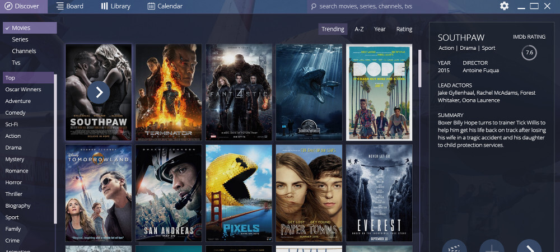Viewport: 560px width, 252px height.
Task: Click the IMDb rating 7.6 circle
Action: tap(529, 53)
